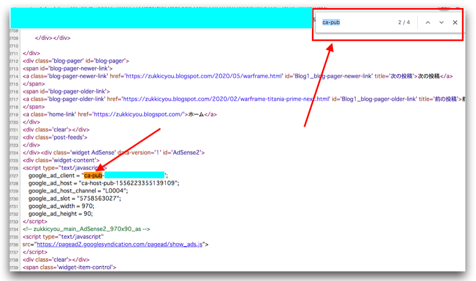476x281 pixels.
Task: Click the '2 / 4' match count
Action: coord(404,22)
